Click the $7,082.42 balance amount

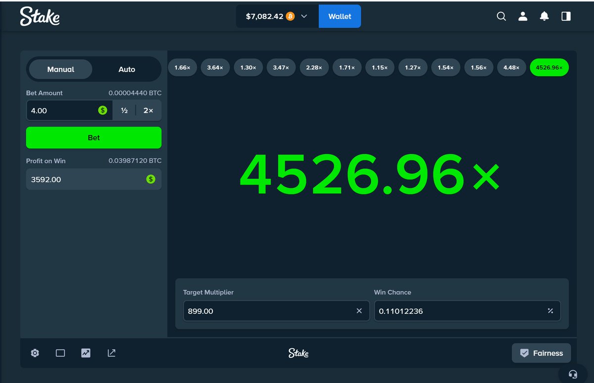click(x=264, y=16)
